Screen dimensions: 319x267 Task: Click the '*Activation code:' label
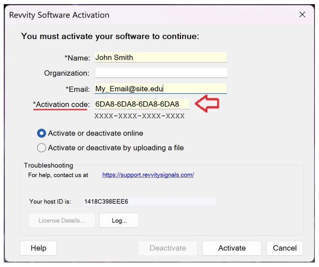click(x=61, y=105)
